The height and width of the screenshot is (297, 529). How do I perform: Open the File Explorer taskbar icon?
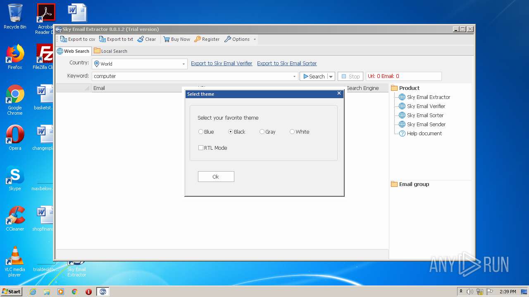[47, 292]
